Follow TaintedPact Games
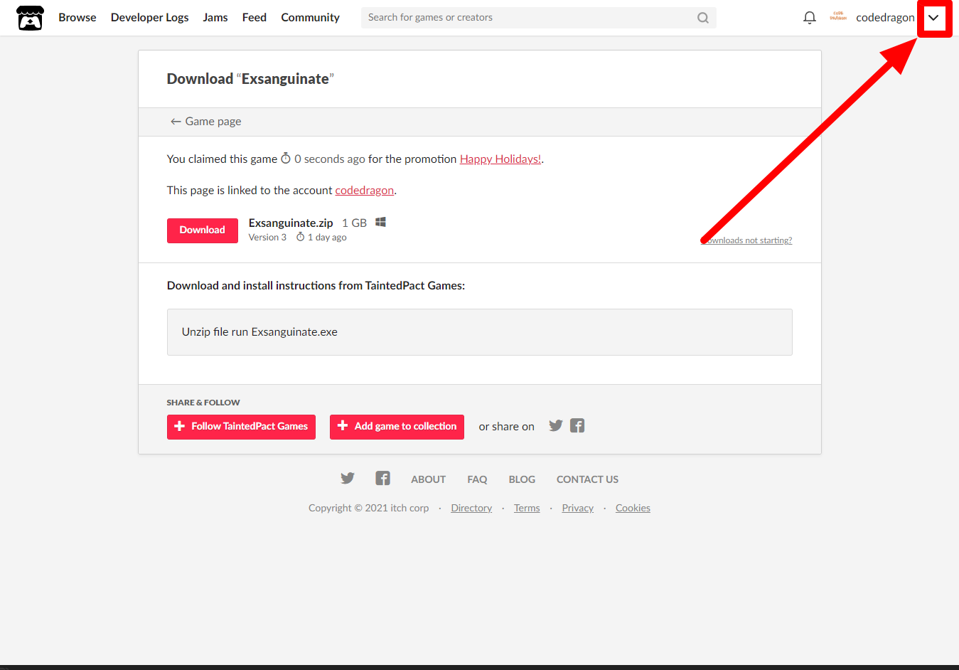959x670 pixels. (x=241, y=427)
